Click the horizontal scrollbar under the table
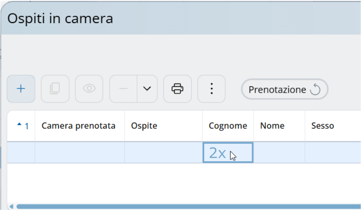Image resolution: width=361 pixels, height=210 pixels. pos(181,206)
